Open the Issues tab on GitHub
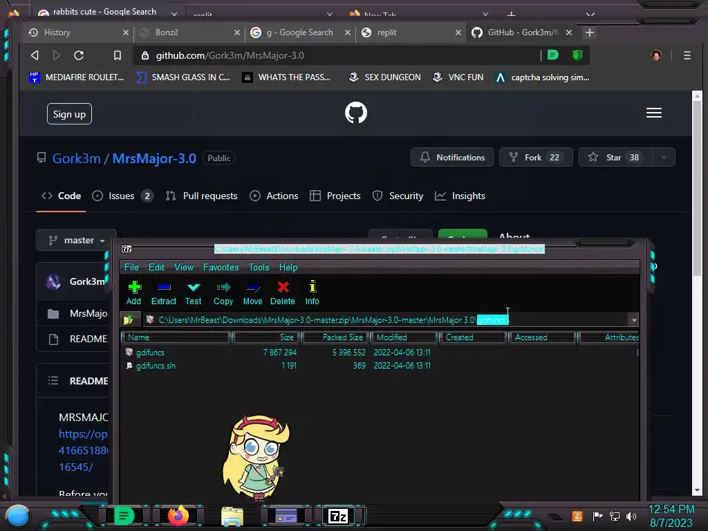708x531 pixels. click(122, 196)
